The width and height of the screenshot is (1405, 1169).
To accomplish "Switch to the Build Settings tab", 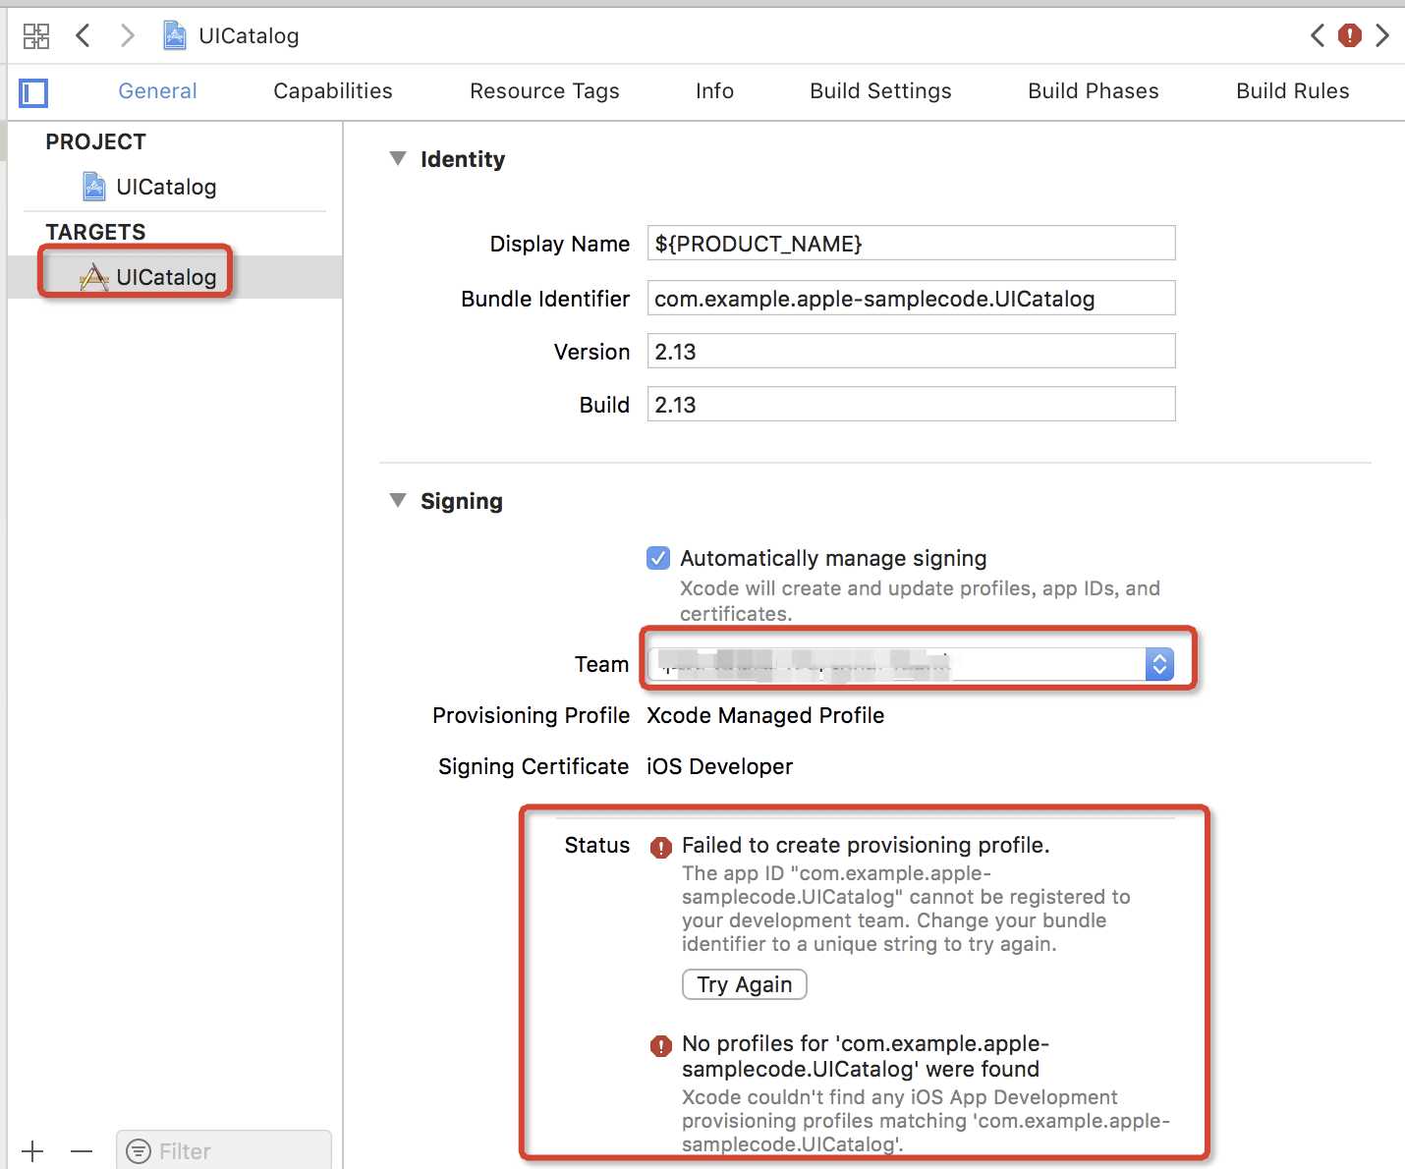I will tap(880, 91).
